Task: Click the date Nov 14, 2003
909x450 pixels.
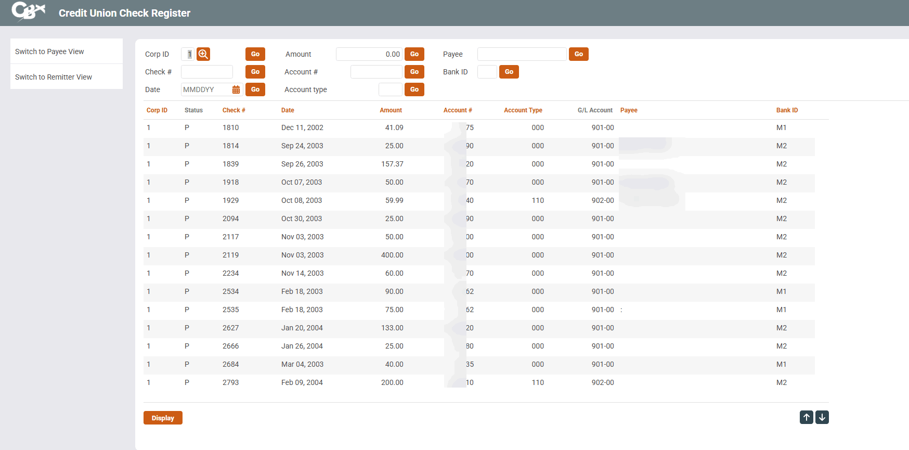Action: [302, 273]
